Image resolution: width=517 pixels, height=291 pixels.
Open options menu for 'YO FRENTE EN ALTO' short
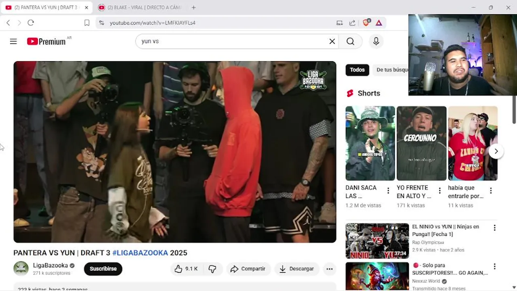point(439,190)
